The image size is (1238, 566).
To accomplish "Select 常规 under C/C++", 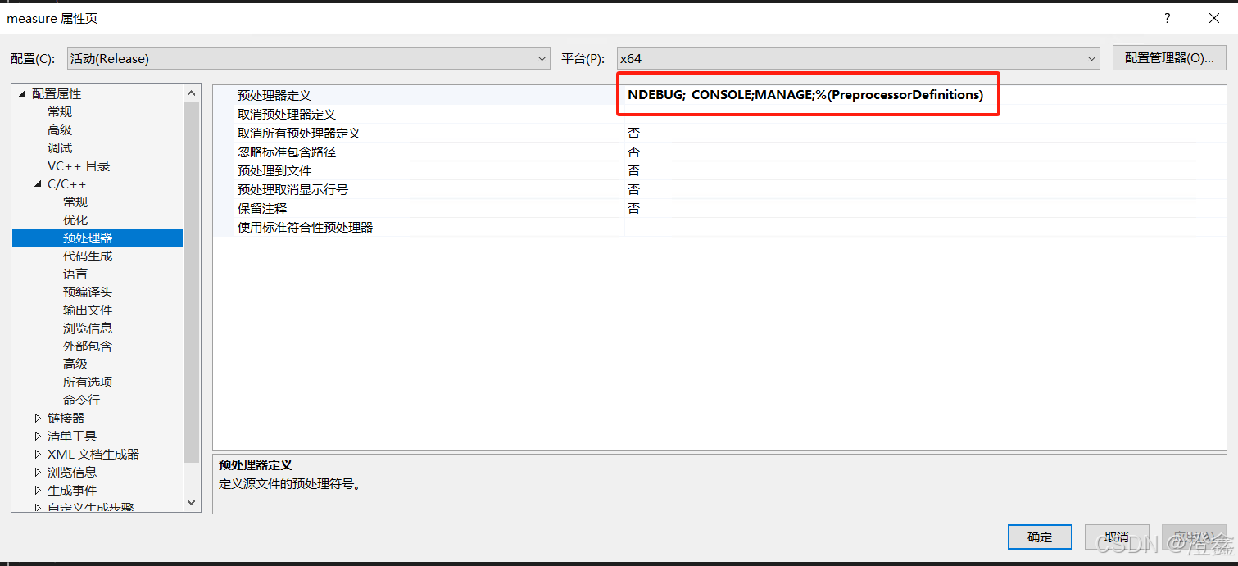I will tap(75, 202).
